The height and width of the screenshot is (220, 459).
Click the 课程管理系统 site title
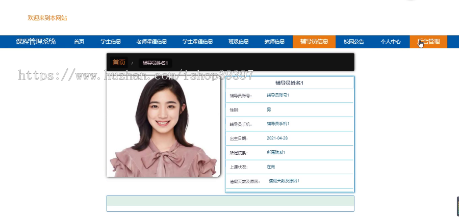click(36, 41)
